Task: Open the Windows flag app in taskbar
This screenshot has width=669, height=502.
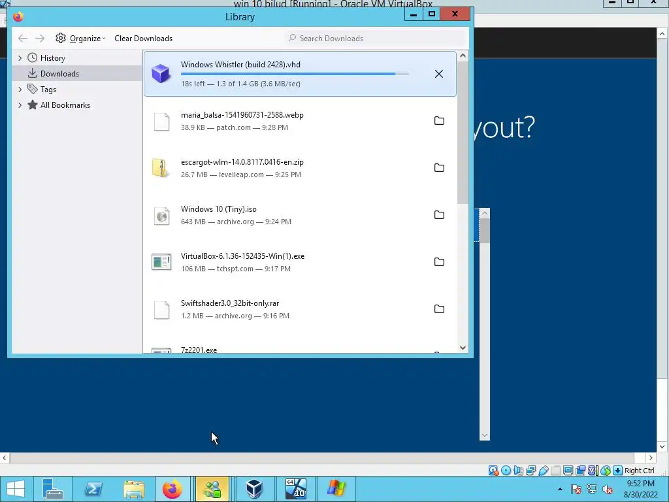Action: pyautogui.click(x=336, y=489)
